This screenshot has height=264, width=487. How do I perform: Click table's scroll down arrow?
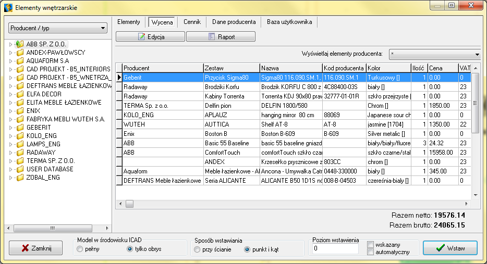(476, 195)
